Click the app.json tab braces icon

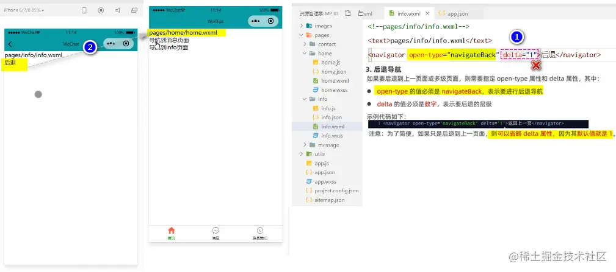441,13
